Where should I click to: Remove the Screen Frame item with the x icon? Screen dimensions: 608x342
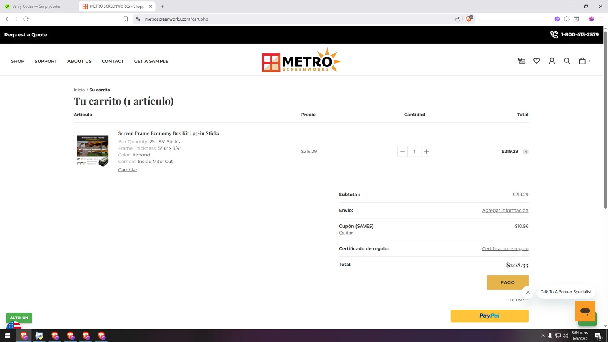coord(525,152)
